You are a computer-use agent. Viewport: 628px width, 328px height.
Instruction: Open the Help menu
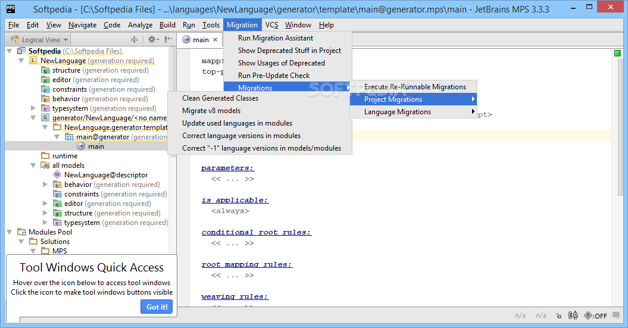point(326,25)
